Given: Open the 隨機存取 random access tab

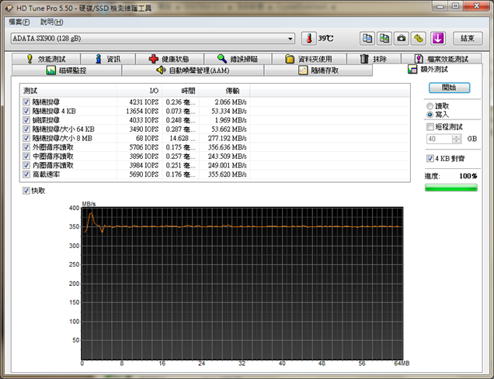Looking at the screenshot, I should (318, 71).
